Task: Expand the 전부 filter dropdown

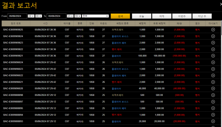Action: pos(95,16)
